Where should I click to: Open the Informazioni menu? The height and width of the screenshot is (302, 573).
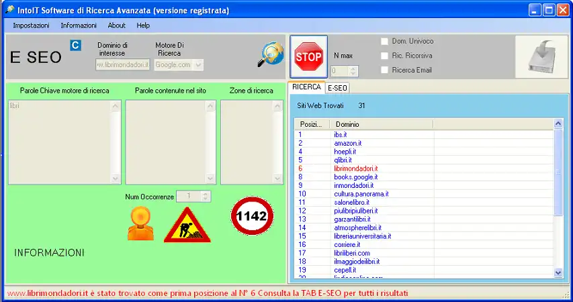(79, 26)
